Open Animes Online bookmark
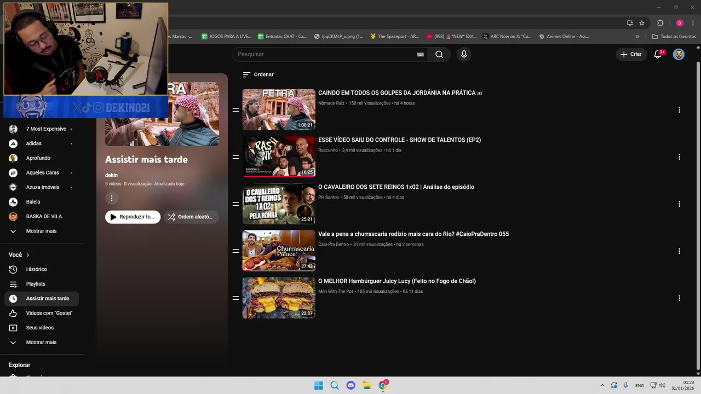The height and width of the screenshot is (394, 701). [x=564, y=37]
